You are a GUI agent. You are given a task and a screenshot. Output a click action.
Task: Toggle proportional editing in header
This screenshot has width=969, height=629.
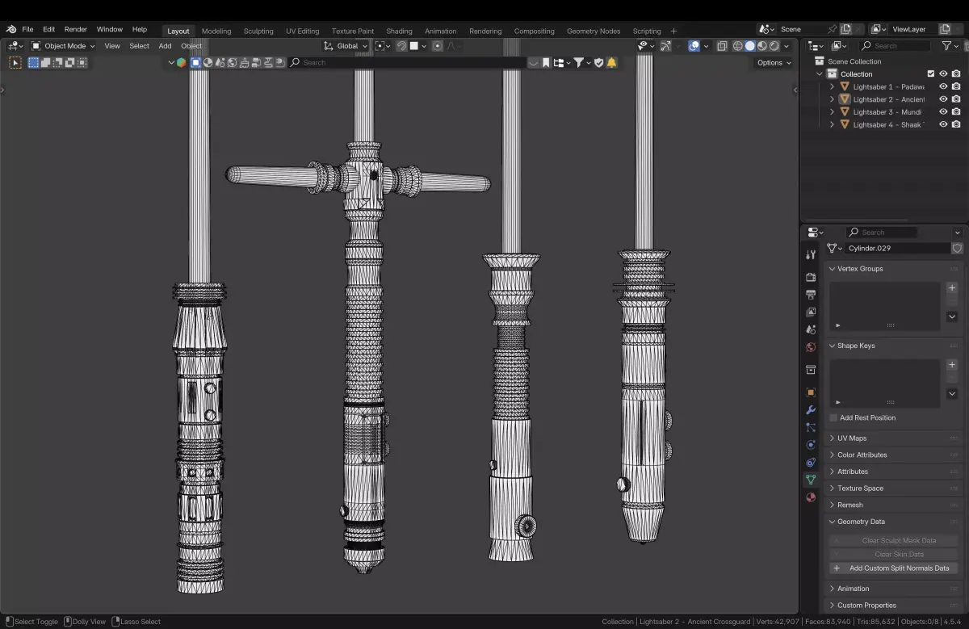click(x=438, y=46)
